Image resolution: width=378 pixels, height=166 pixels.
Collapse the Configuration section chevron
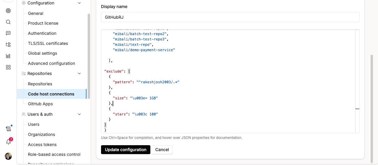(79, 3)
